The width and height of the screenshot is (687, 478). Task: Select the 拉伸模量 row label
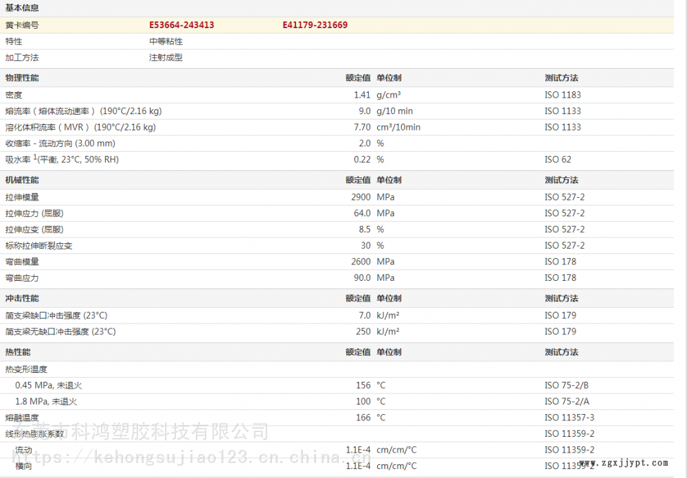tap(22, 197)
